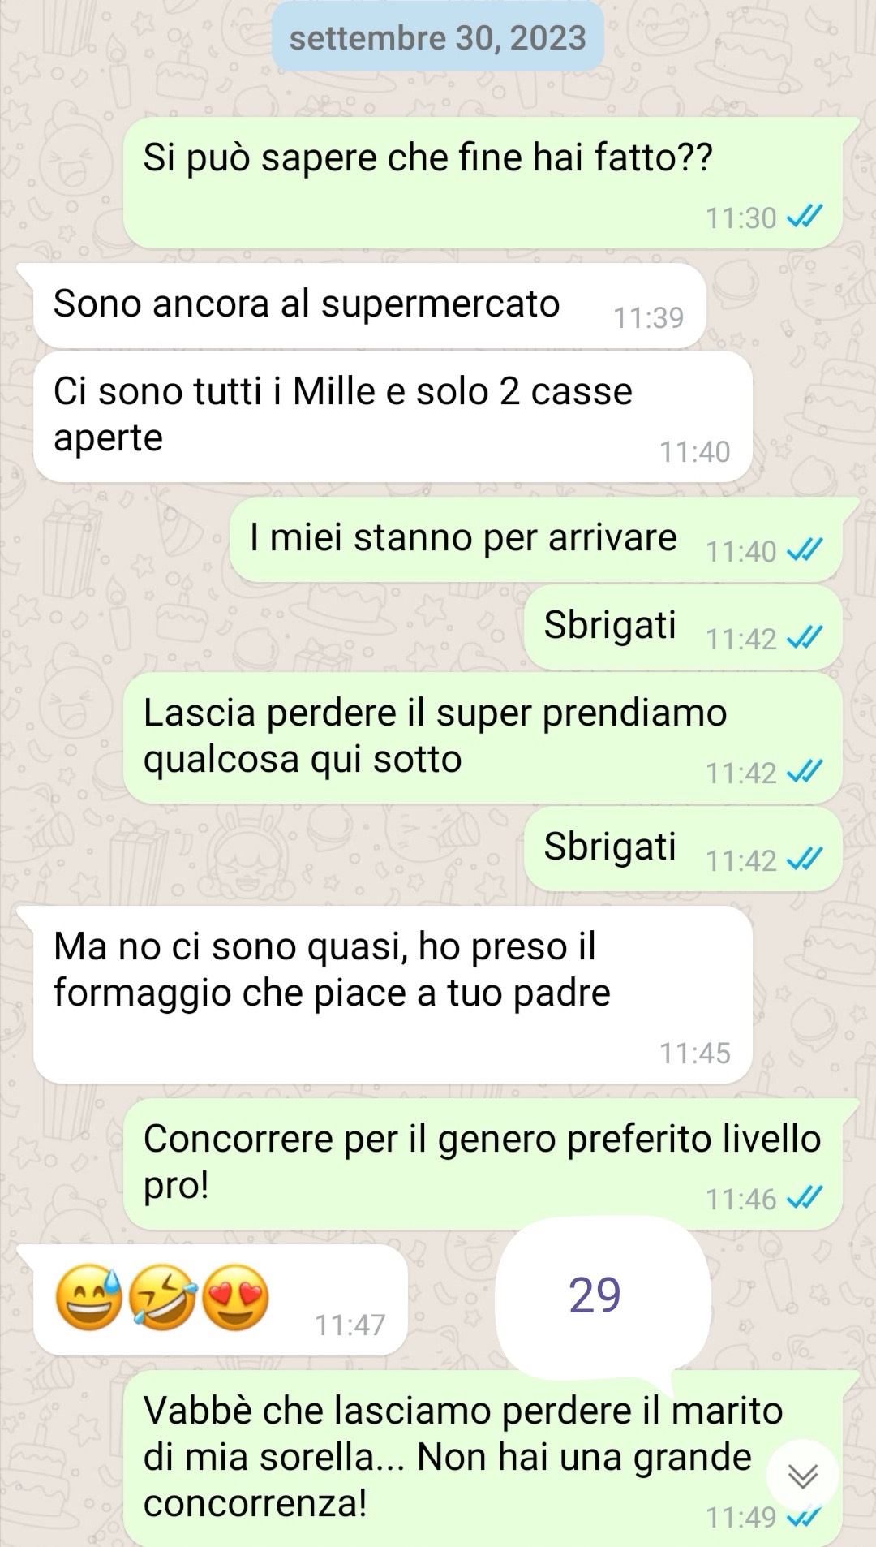Tap the heart eyes emoji
876x1547 pixels.
[235, 1297]
